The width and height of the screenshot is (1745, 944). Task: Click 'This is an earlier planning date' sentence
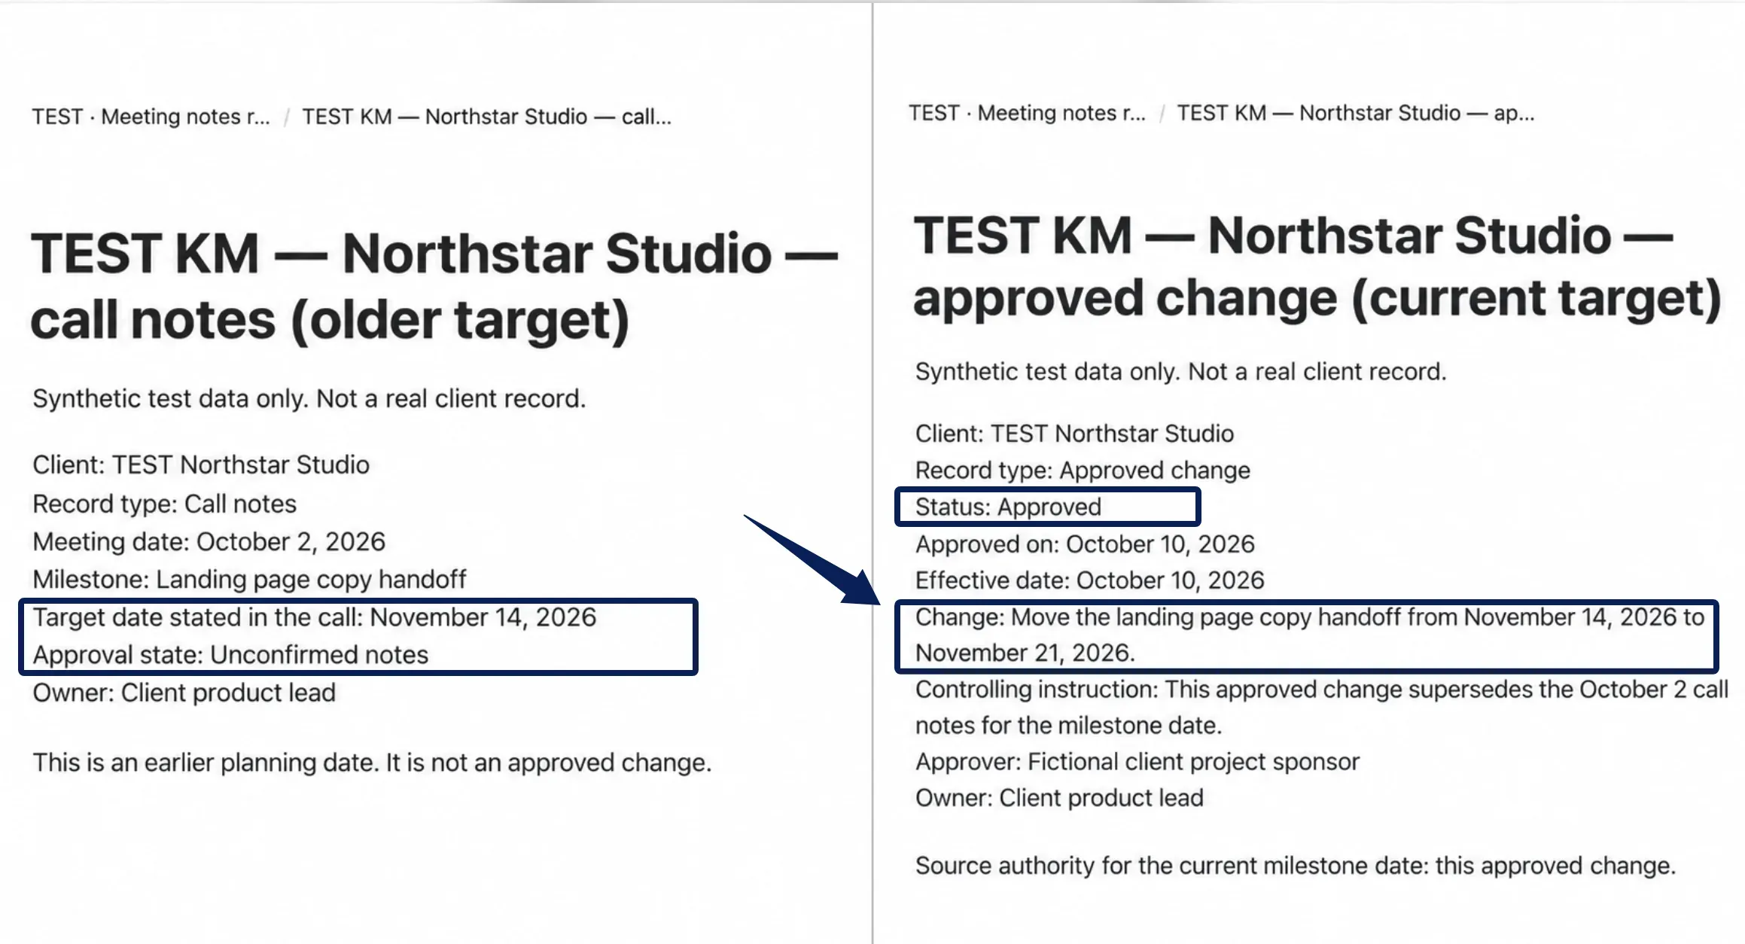click(x=372, y=763)
